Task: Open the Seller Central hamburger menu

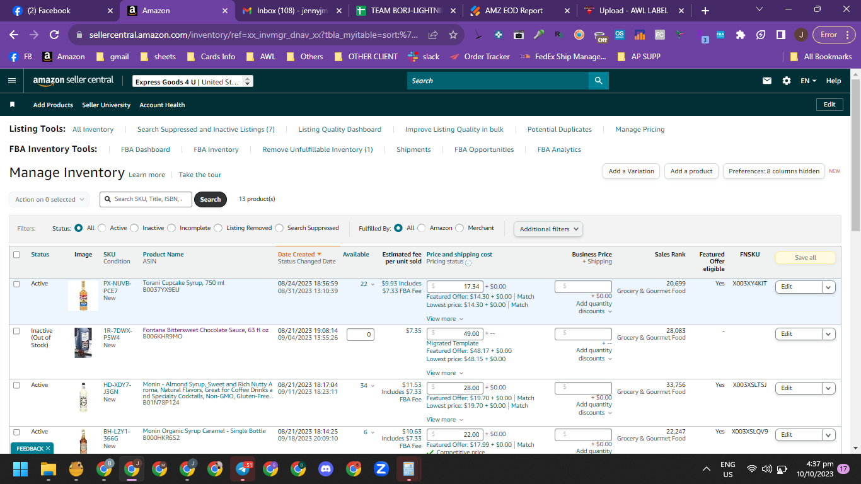Action: coord(12,81)
